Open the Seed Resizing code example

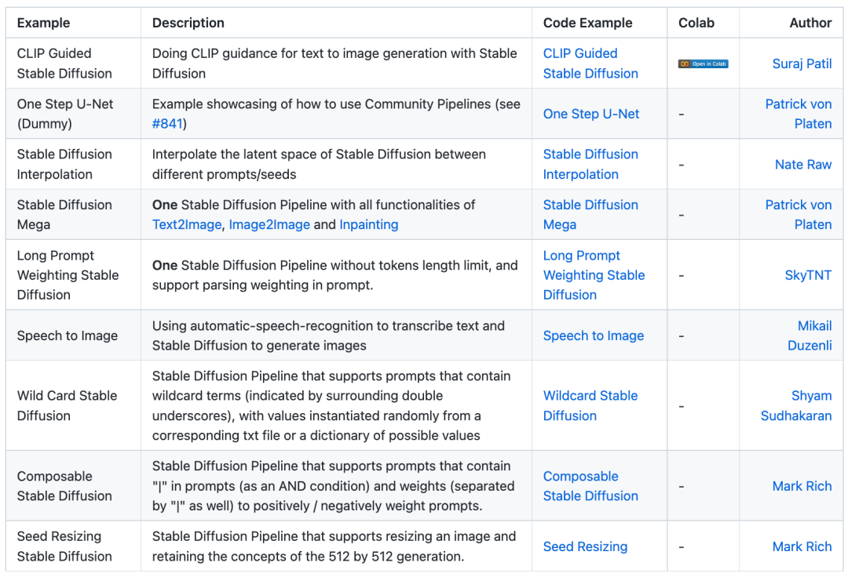click(585, 546)
